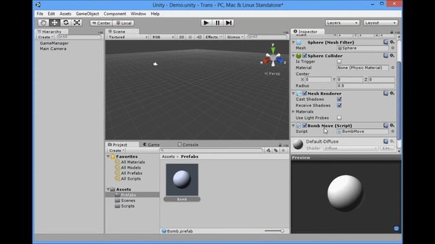Image resolution: width=435 pixels, height=244 pixels.
Task: Select the Move (translate) tool
Action: tap(54, 22)
